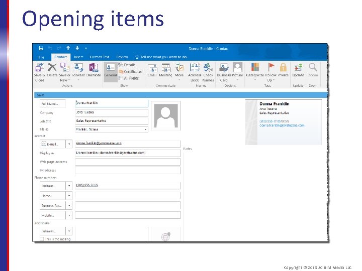This screenshot has height=271, width=362.
Task: Open the Business Fax type dropdown
Action: [69, 205]
